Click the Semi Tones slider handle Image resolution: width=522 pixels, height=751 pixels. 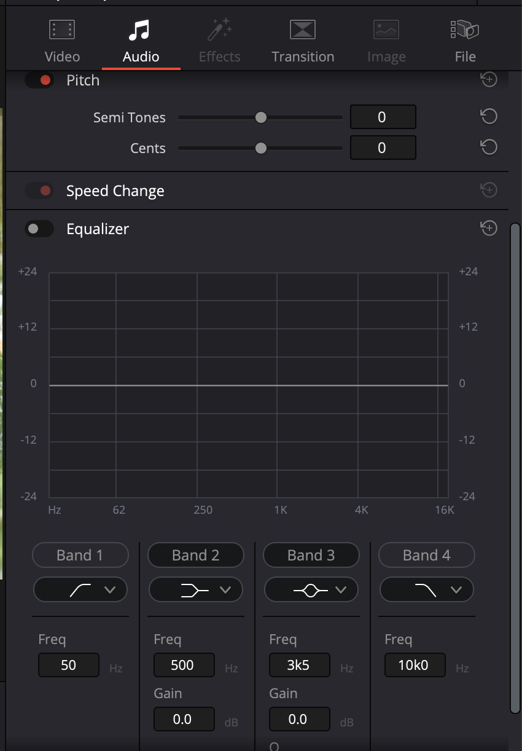pos(261,117)
